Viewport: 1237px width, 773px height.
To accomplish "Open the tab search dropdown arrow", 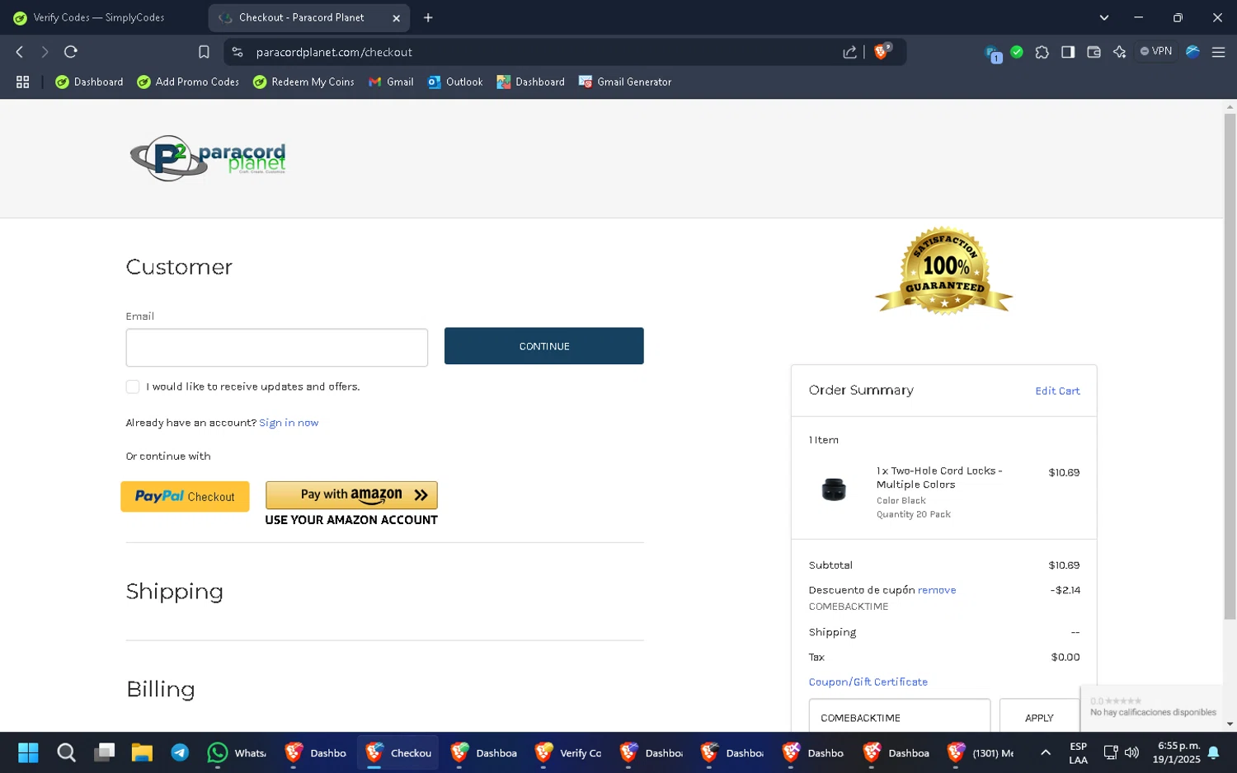I will (1104, 17).
